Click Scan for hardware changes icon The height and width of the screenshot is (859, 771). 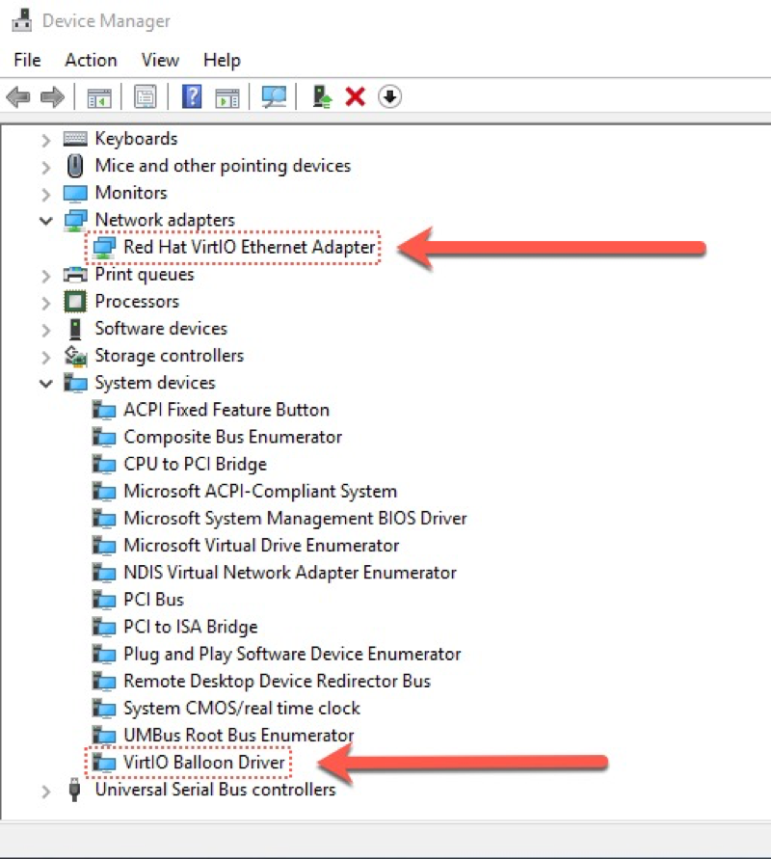click(x=274, y=97)
